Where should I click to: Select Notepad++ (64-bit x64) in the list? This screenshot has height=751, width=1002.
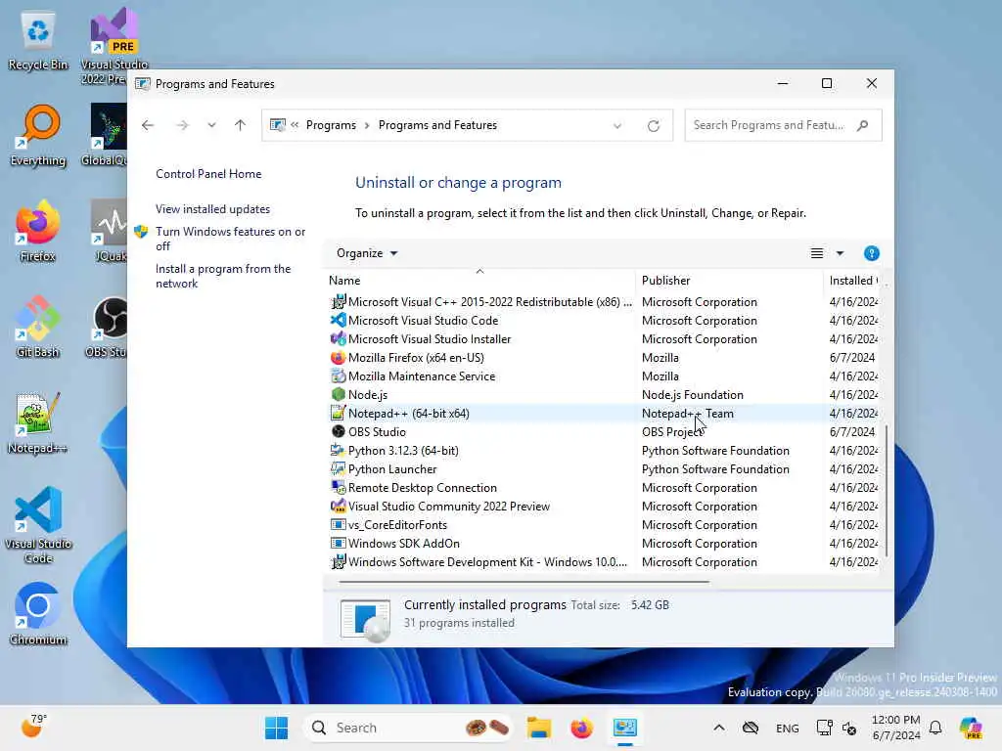click(x=603, y=414)
